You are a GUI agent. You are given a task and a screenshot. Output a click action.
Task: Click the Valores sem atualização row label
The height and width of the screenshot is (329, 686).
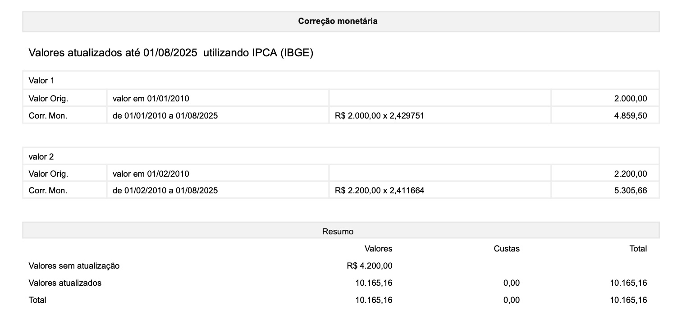click(74, 265)
